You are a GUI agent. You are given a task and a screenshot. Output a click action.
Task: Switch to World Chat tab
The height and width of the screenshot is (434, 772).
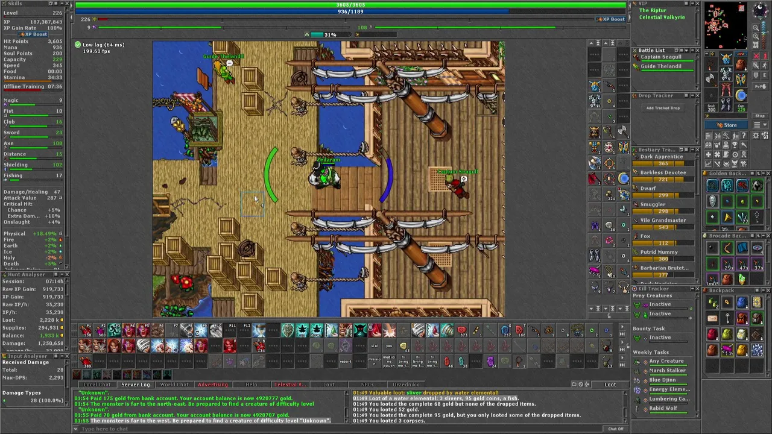(174, 385)
